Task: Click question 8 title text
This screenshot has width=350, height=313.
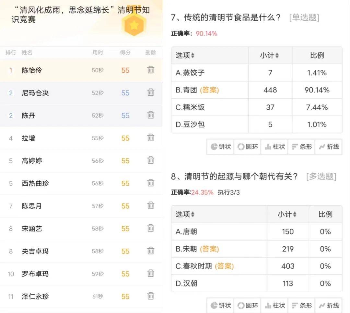Action: (x=234, y=177)
